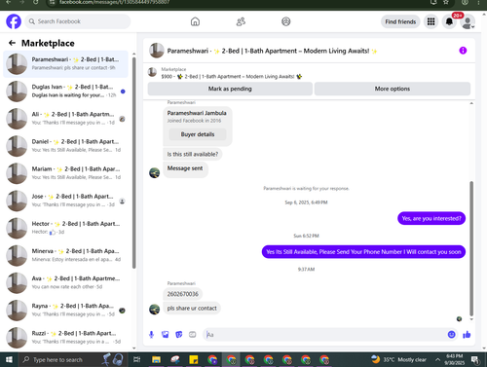The height and width of the screenshot is (367, 487).
Task: Open the Duglas Ivan conversation
Action: pos(65,92)
